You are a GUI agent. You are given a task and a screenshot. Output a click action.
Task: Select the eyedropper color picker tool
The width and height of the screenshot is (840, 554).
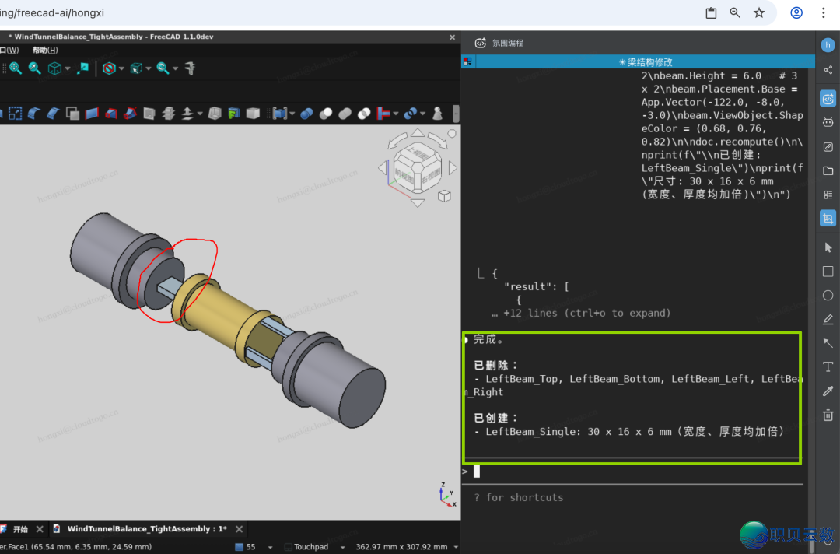tap(828, 391)
